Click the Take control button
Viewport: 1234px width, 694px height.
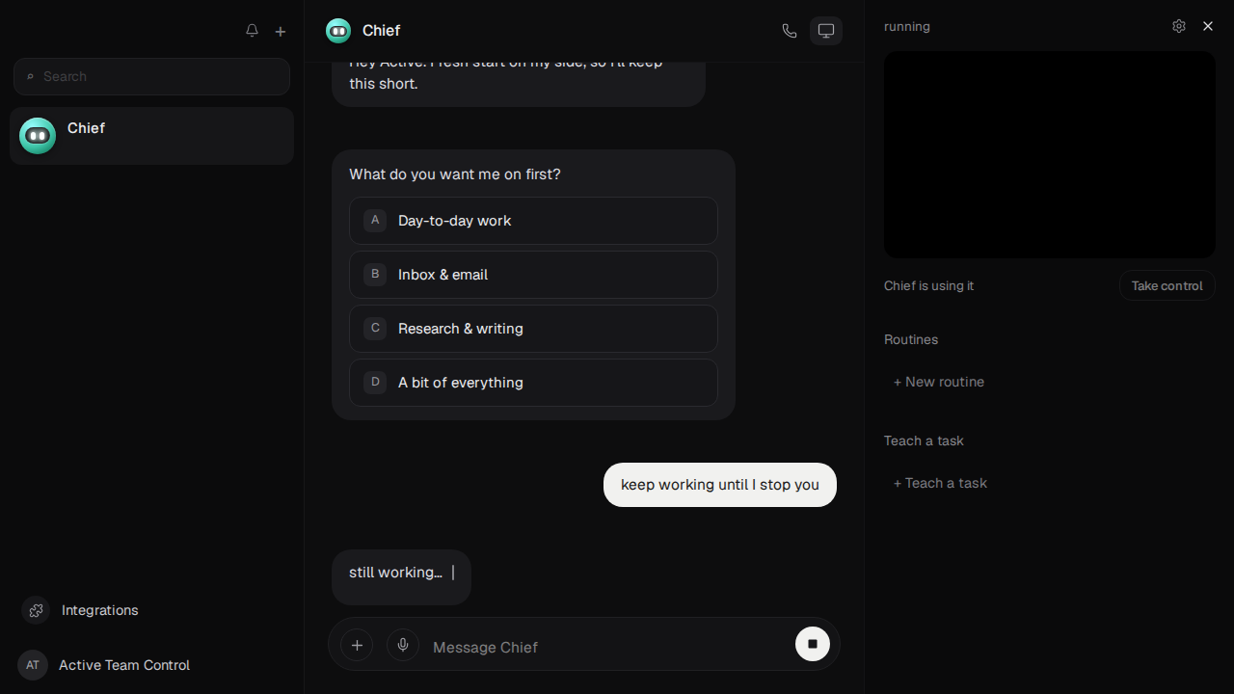coord(1167,285)
